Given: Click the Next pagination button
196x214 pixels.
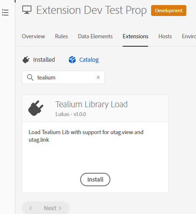Looking at the screenshot, I should coord(52,208).
